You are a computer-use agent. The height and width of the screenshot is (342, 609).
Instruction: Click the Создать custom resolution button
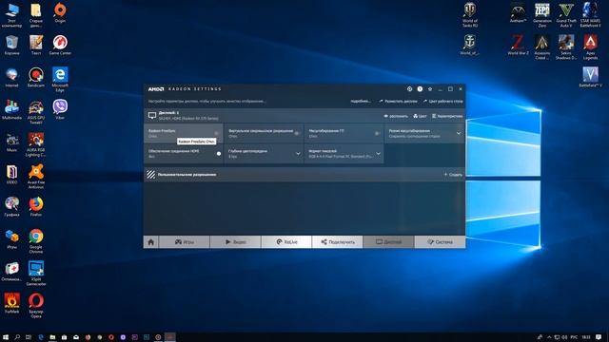[x=453, y=175]
